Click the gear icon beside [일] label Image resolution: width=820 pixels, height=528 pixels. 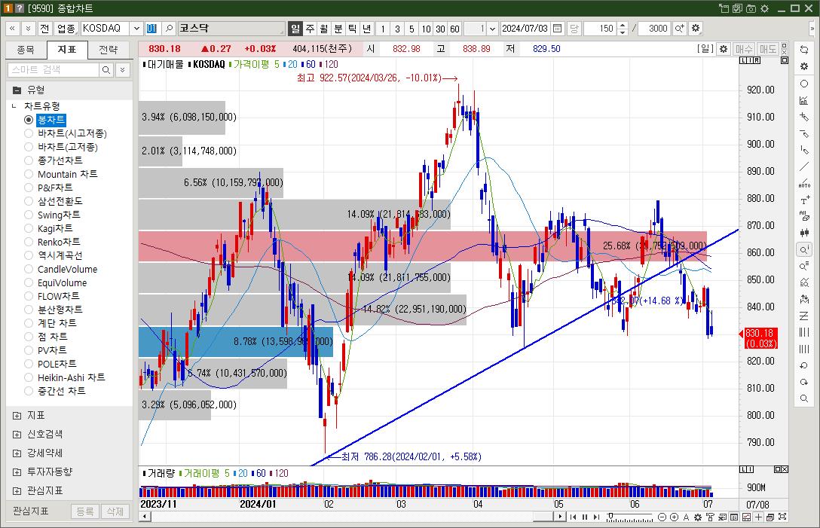pos(724,49)
